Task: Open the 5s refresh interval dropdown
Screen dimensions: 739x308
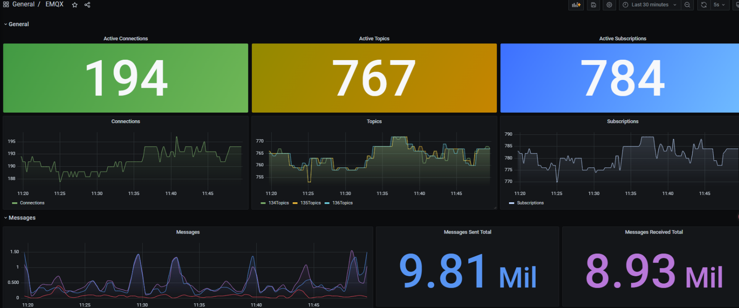Action: [719, 5]
